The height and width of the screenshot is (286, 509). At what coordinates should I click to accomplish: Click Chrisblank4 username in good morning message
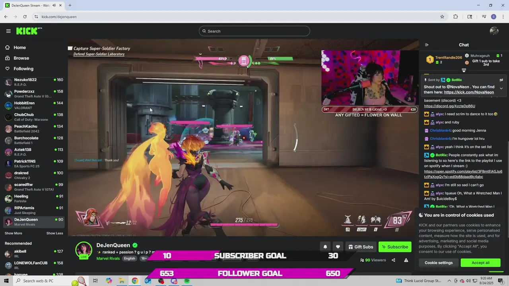[440, 130]
